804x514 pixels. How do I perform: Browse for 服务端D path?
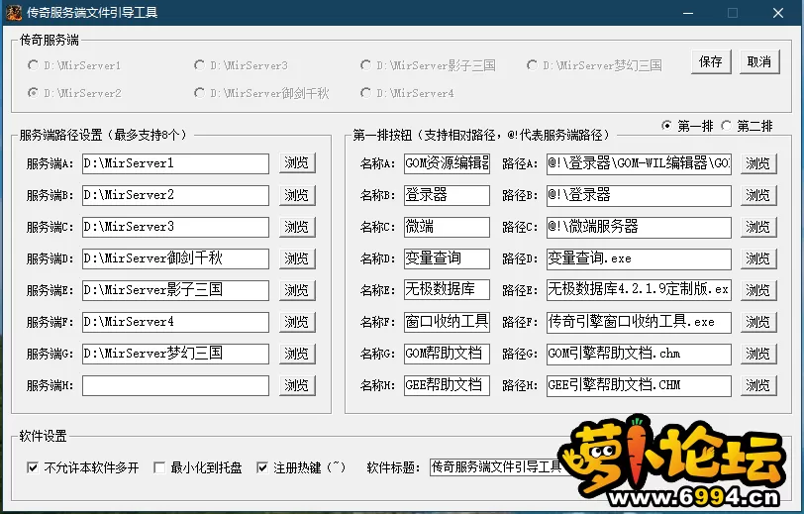tap(297, 258)
